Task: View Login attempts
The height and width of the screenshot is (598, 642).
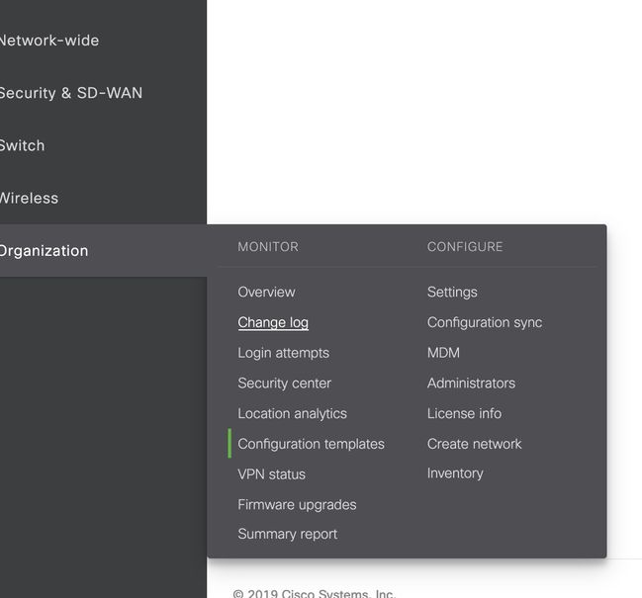Action: click(283, 353)
